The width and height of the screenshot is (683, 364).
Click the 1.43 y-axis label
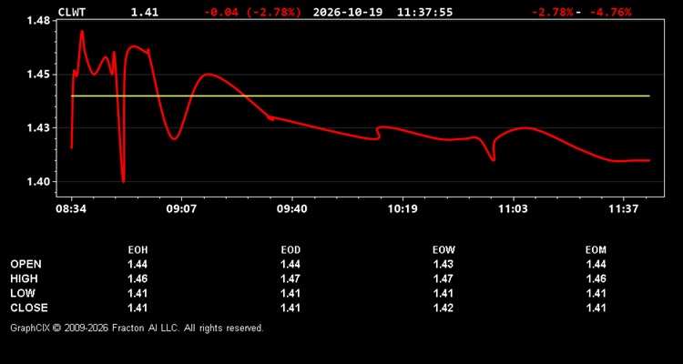click(40, 128)
